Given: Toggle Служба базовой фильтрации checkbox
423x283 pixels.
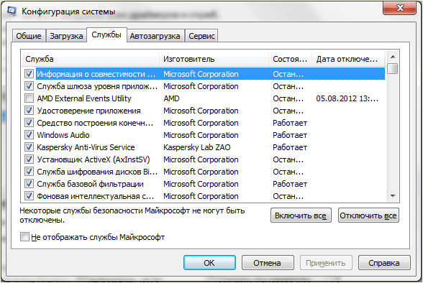Looking at the screenshot, I should pos(29,184).
